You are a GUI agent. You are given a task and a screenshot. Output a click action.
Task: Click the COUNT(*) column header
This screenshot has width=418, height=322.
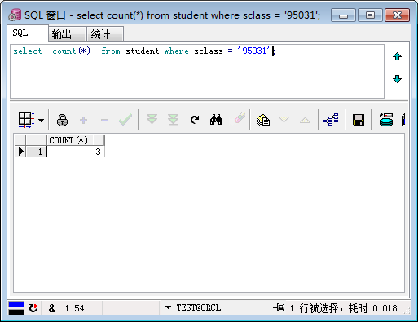point(76,140)
